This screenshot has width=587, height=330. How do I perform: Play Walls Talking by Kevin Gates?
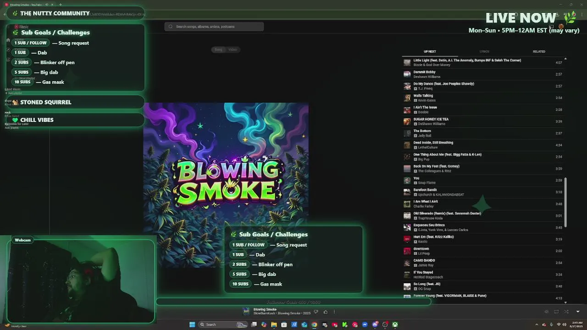483,98
